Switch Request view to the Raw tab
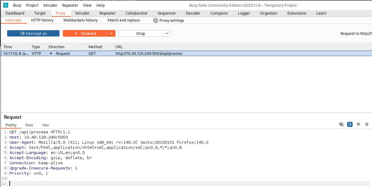The image size is (372, 187). coord(29,125)
